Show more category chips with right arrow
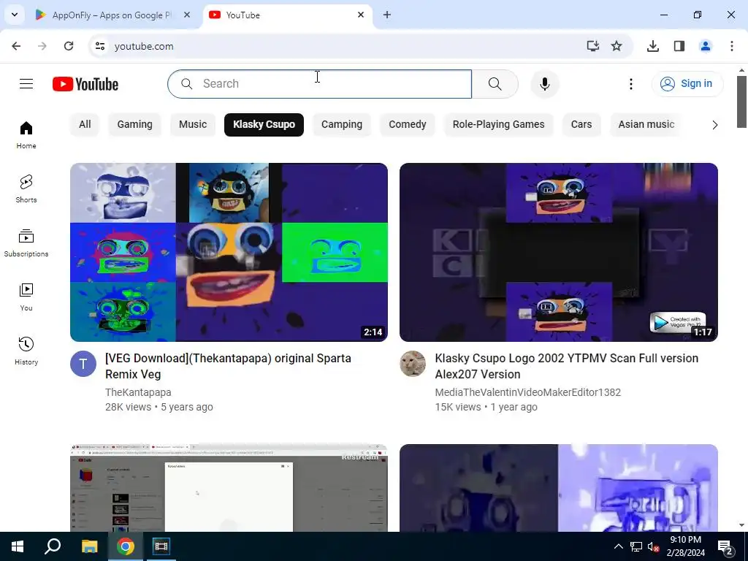Image resolution: width=748 pixels, height=561 pixels. coord(714,125)
